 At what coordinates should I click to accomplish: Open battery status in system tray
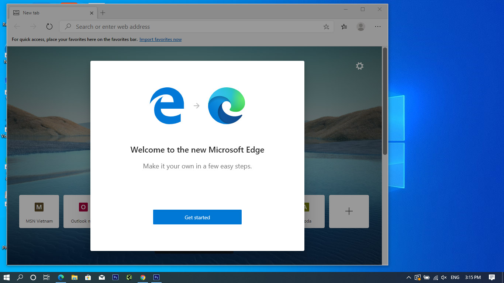click(426, 277)
